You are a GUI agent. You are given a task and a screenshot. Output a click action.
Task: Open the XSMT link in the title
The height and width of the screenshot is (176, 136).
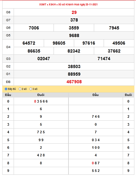click(x=42, y=4)
